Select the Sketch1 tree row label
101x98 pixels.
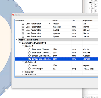coord(29,46)
